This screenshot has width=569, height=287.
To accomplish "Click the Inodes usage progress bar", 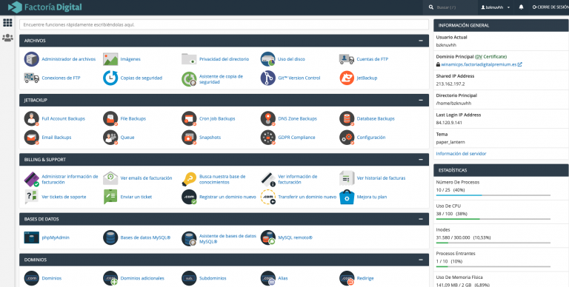I will (x=493, y=243).
